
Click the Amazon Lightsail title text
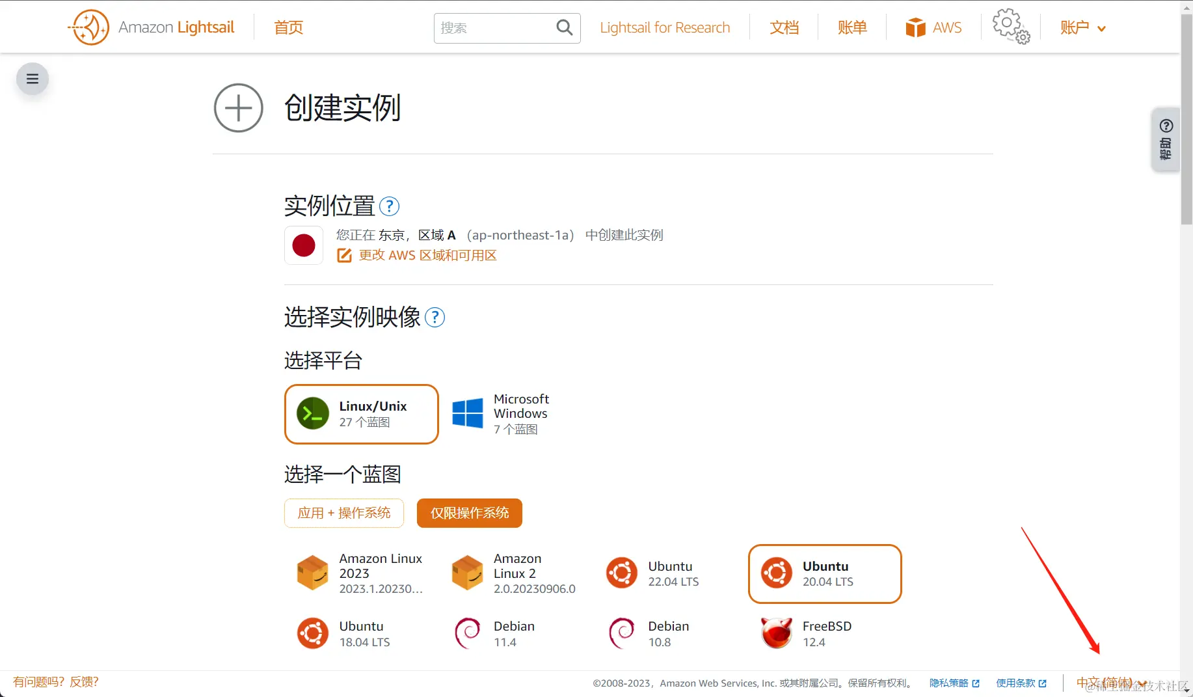(176, 27)
